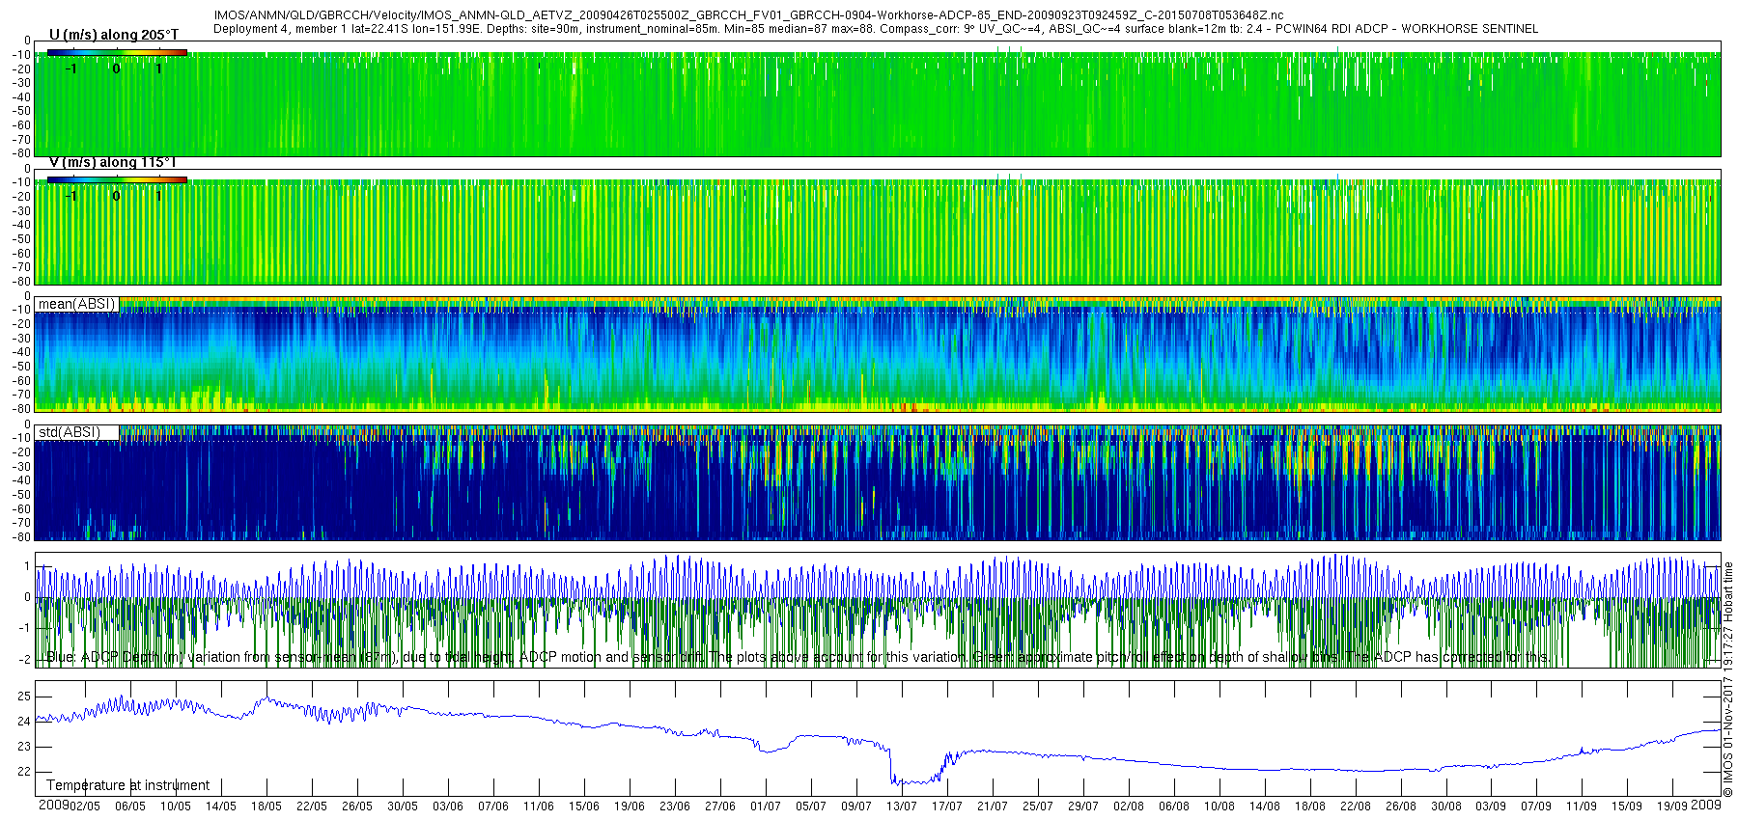Click the '11/09' date tick label
This screenshot has height=820, width=1738.
click(1582, 806)
